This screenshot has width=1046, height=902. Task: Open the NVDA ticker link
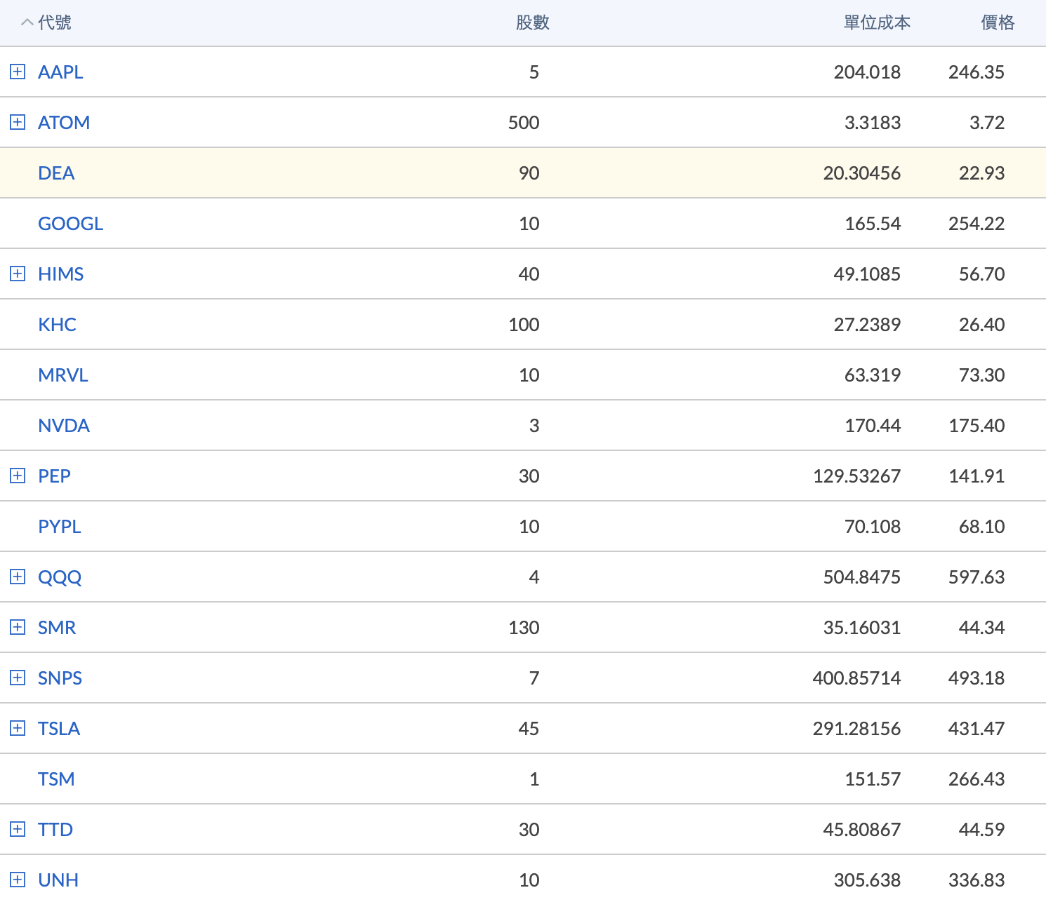click(x=64, y=425)
